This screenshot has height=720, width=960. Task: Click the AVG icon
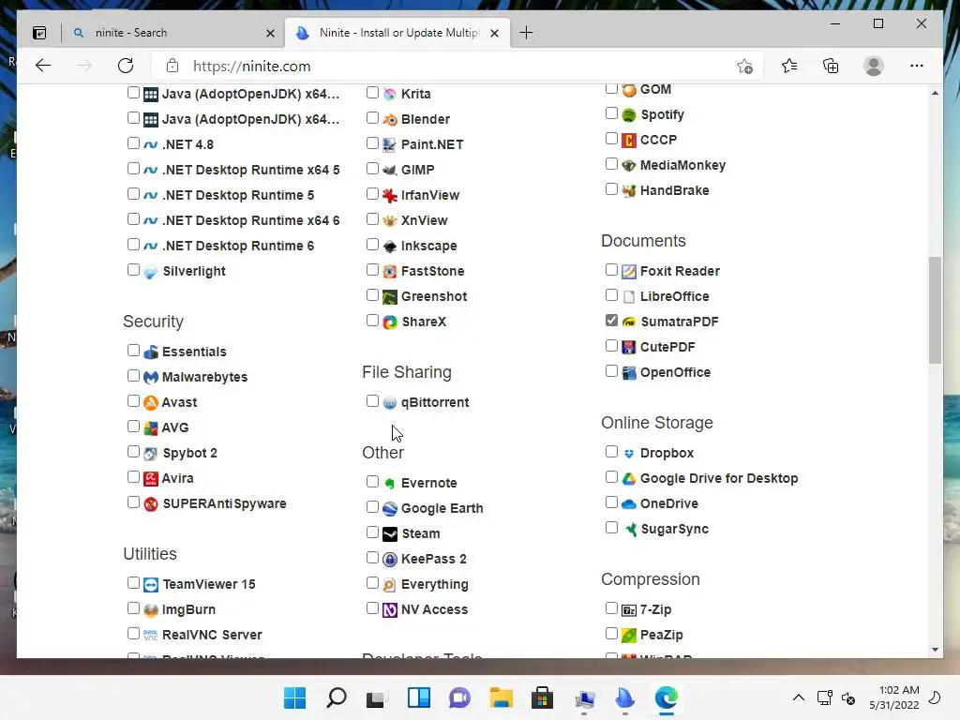151,427
